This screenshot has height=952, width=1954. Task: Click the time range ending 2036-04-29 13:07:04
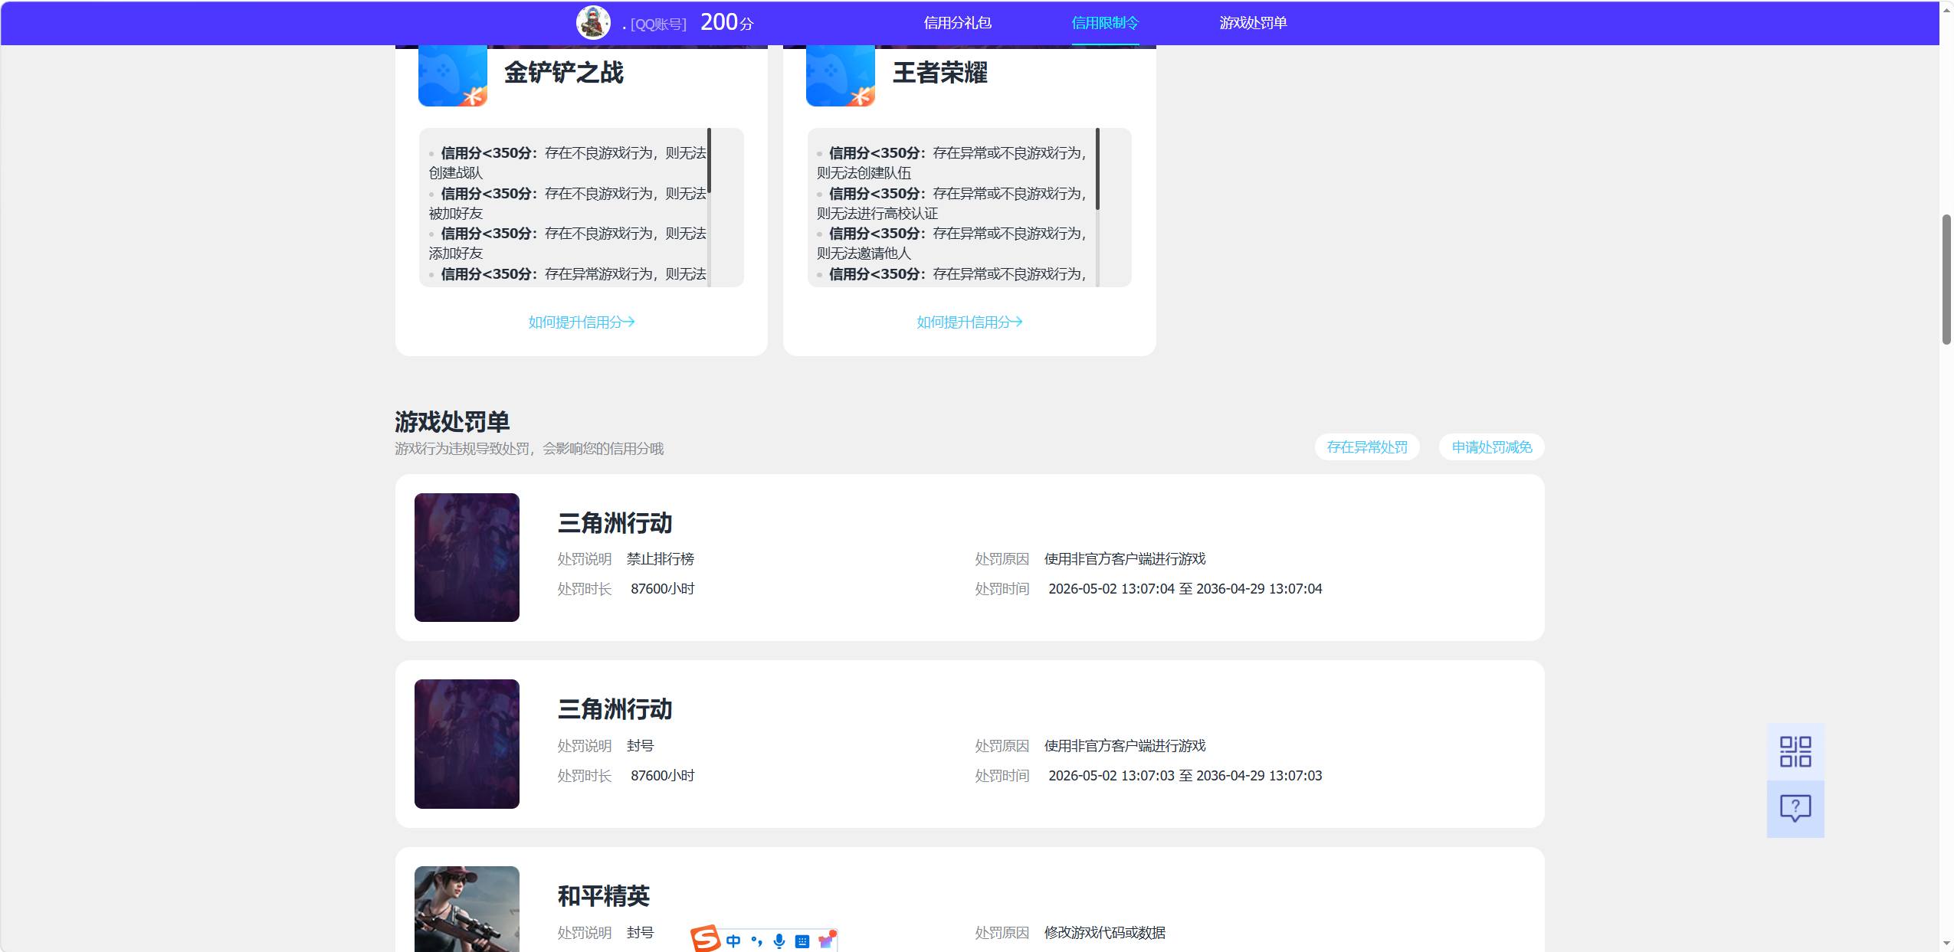click(x=1185, y=589)
